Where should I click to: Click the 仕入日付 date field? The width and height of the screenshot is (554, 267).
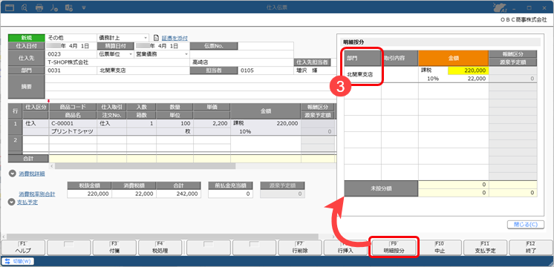click(71, 46)
